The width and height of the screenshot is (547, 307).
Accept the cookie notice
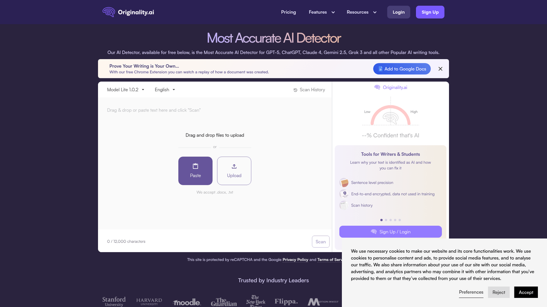click(x=526, y=292)
